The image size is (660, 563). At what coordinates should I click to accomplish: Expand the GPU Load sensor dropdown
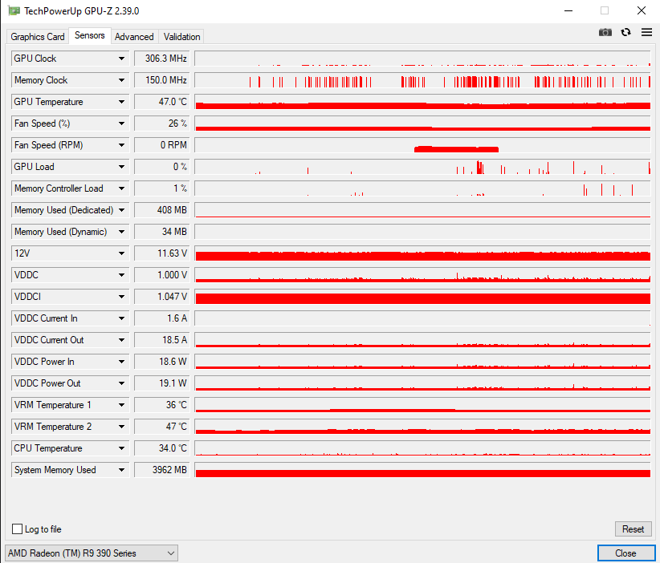click(121, 167)
